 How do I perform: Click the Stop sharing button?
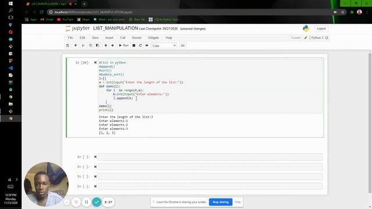pos(221,202)
